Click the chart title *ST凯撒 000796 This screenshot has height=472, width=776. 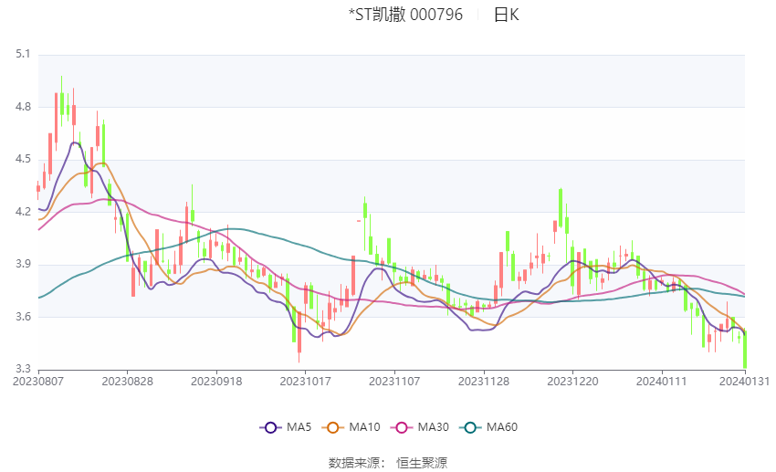pos(405,15)
